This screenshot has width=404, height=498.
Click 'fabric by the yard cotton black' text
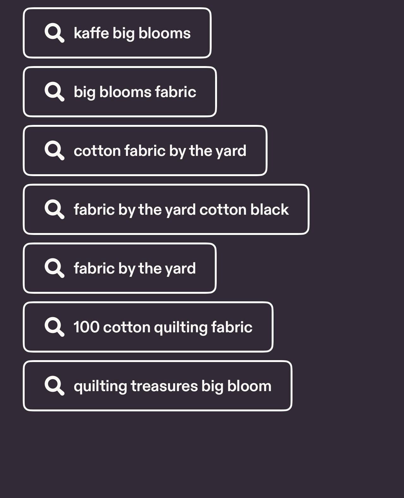click(181, 210)
